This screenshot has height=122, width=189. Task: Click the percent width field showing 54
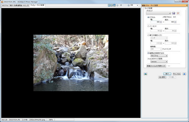pos(155,31)
